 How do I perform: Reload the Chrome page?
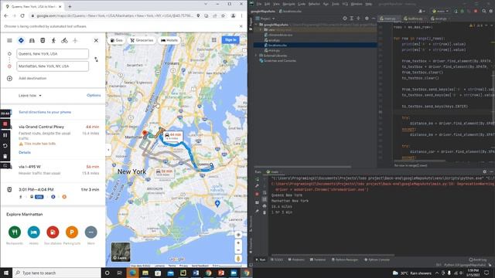(x=22, y=15)
